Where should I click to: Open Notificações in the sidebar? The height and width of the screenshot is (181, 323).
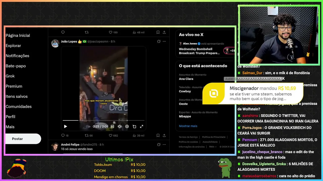click(17, 56)
